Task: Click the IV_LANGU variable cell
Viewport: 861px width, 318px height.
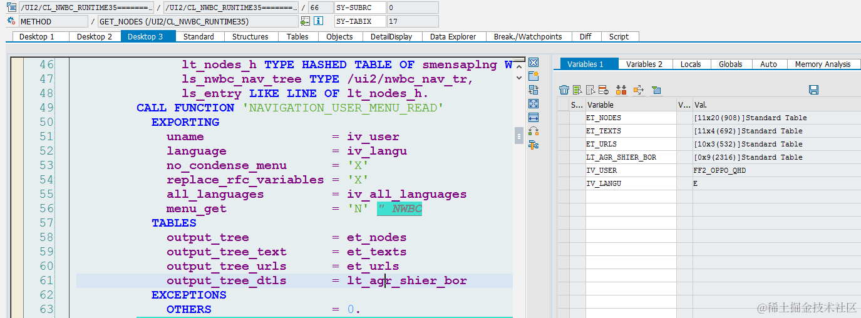Action: pos(631,183)
